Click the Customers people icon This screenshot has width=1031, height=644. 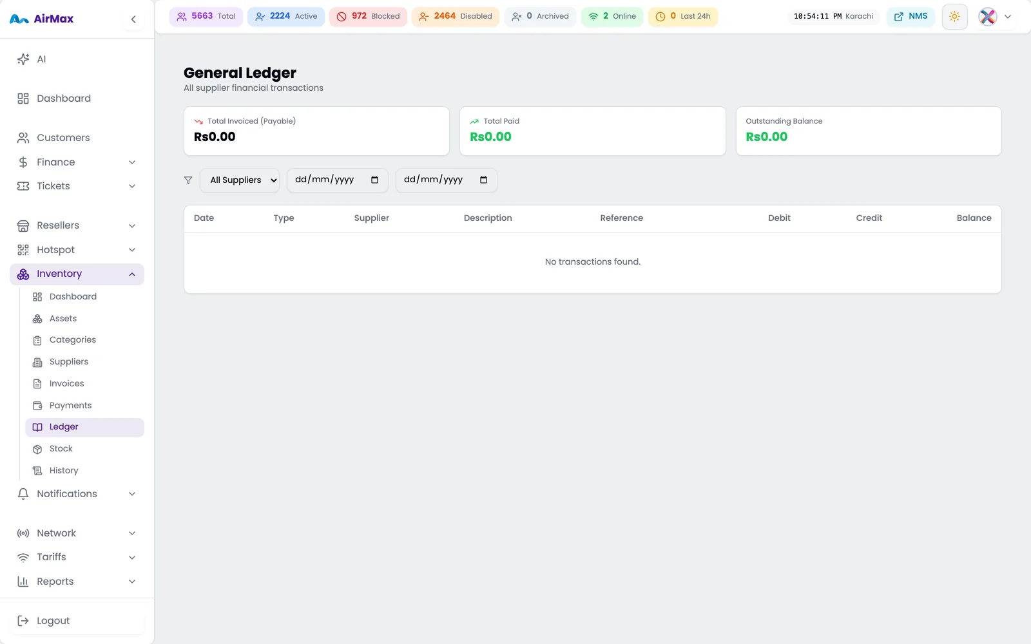23,138
